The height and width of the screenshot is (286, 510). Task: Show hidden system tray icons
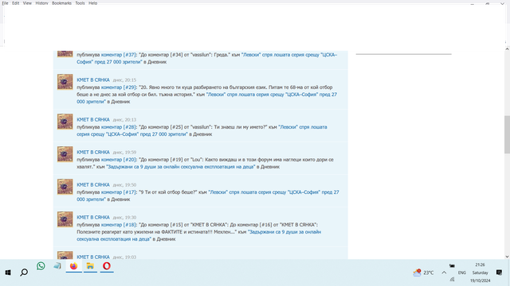click(444, 272)
